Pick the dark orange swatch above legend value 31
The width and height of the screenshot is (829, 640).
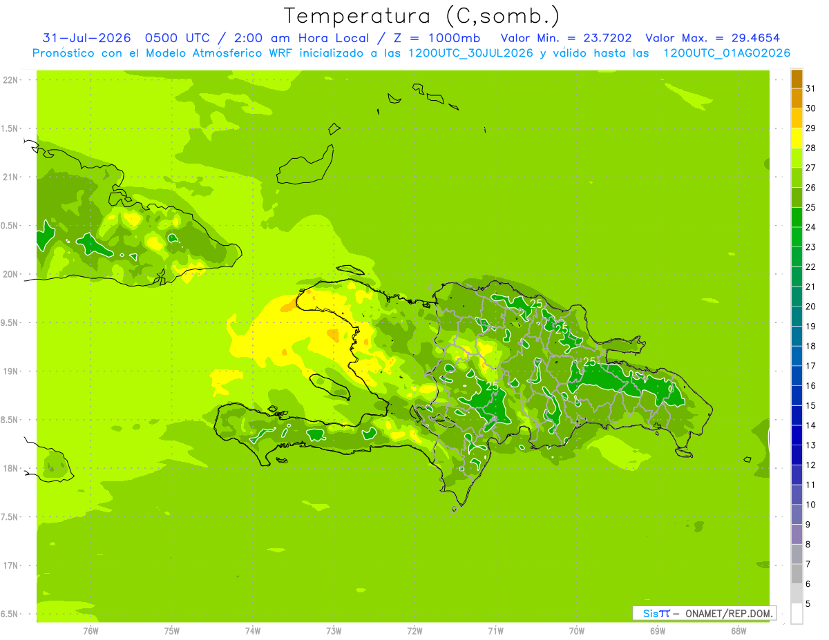click(797, 79)
